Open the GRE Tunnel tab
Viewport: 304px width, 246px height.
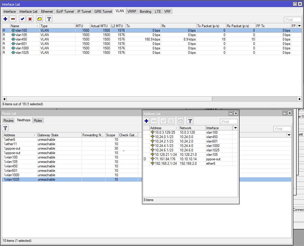[103, 12]
